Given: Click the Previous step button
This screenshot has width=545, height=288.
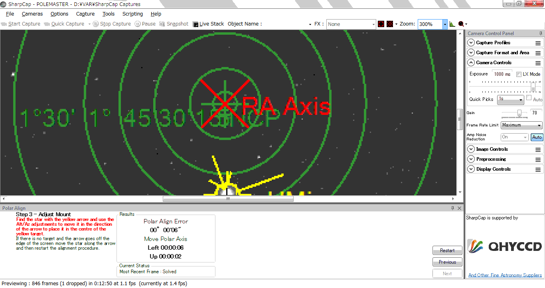Looking at the screenshot, I should pyautogui.click(x=447, y=262).
